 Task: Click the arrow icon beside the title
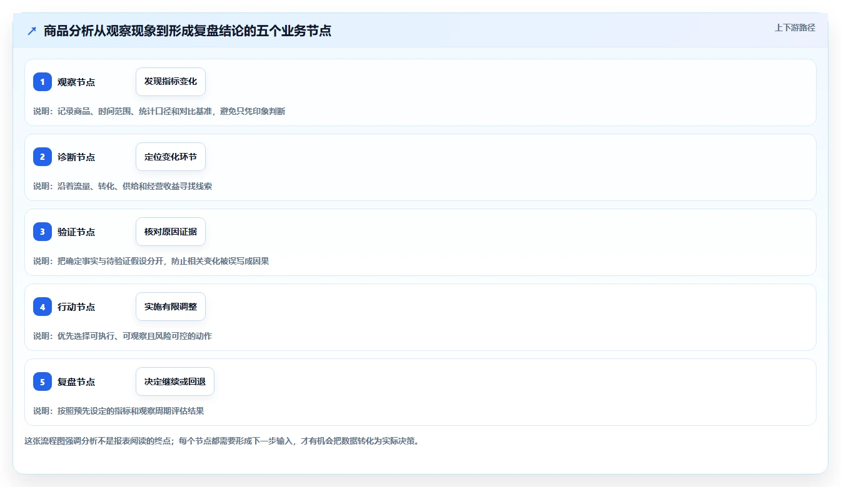pyautogui.click(x=32, y=31)
